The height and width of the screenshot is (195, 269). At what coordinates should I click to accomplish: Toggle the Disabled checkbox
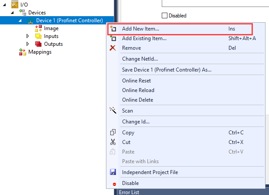click(x=164, y=16)
